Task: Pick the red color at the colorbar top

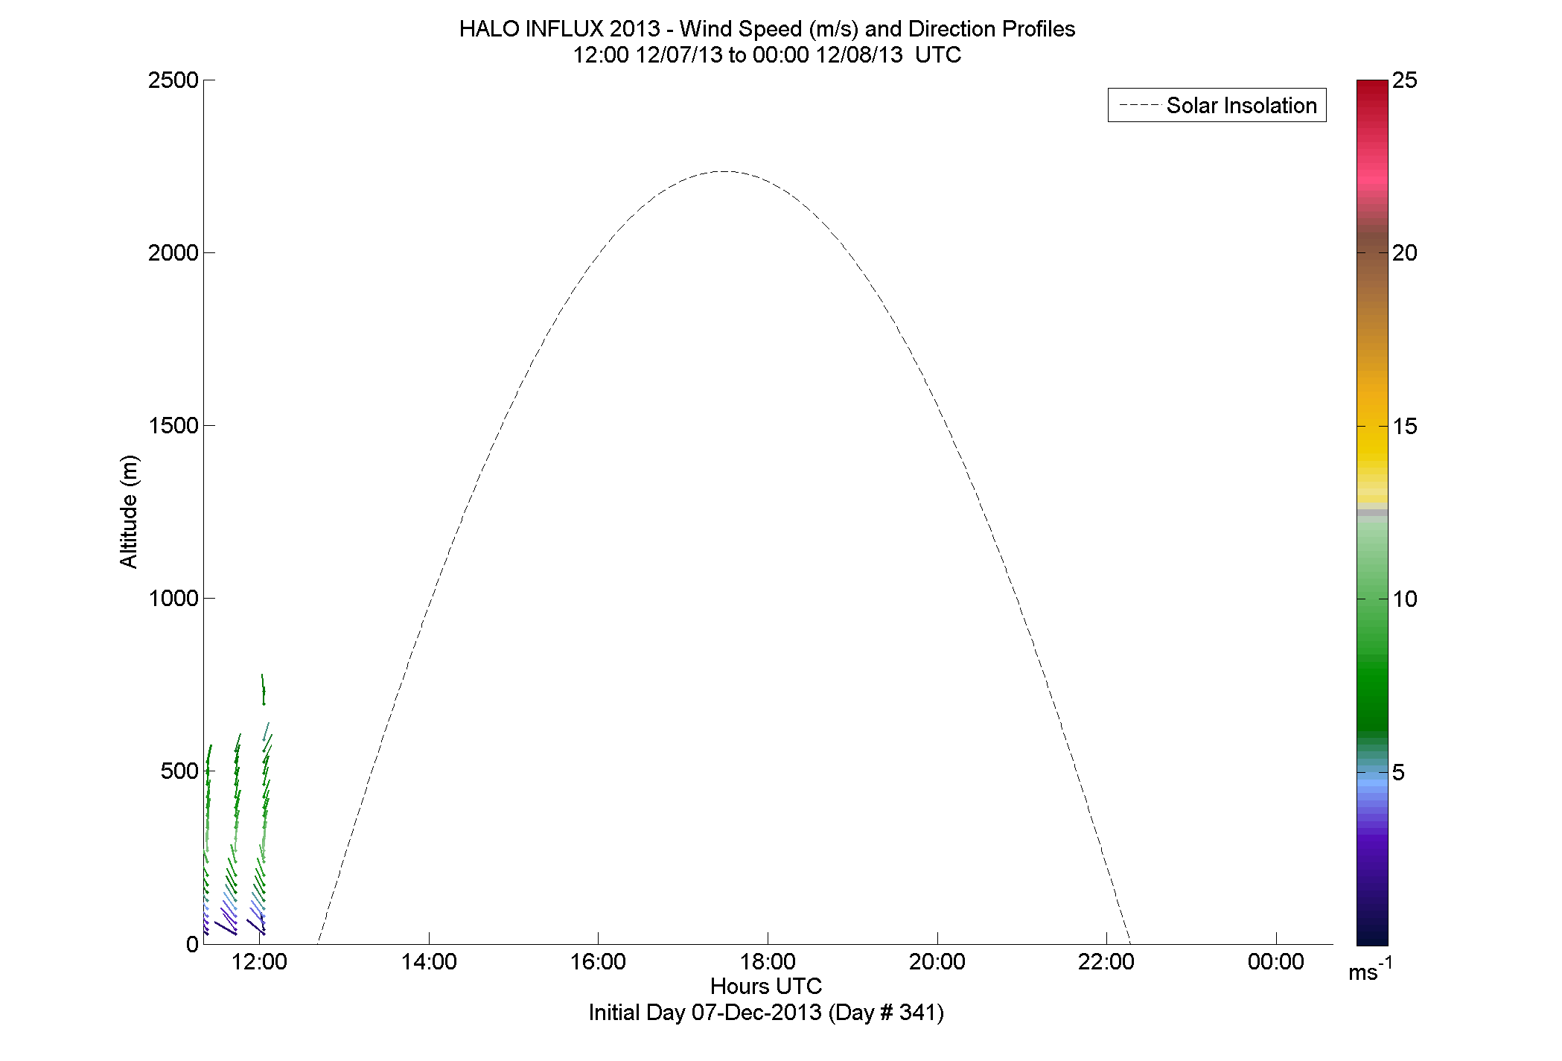Action: click(x=1372, y=86)
